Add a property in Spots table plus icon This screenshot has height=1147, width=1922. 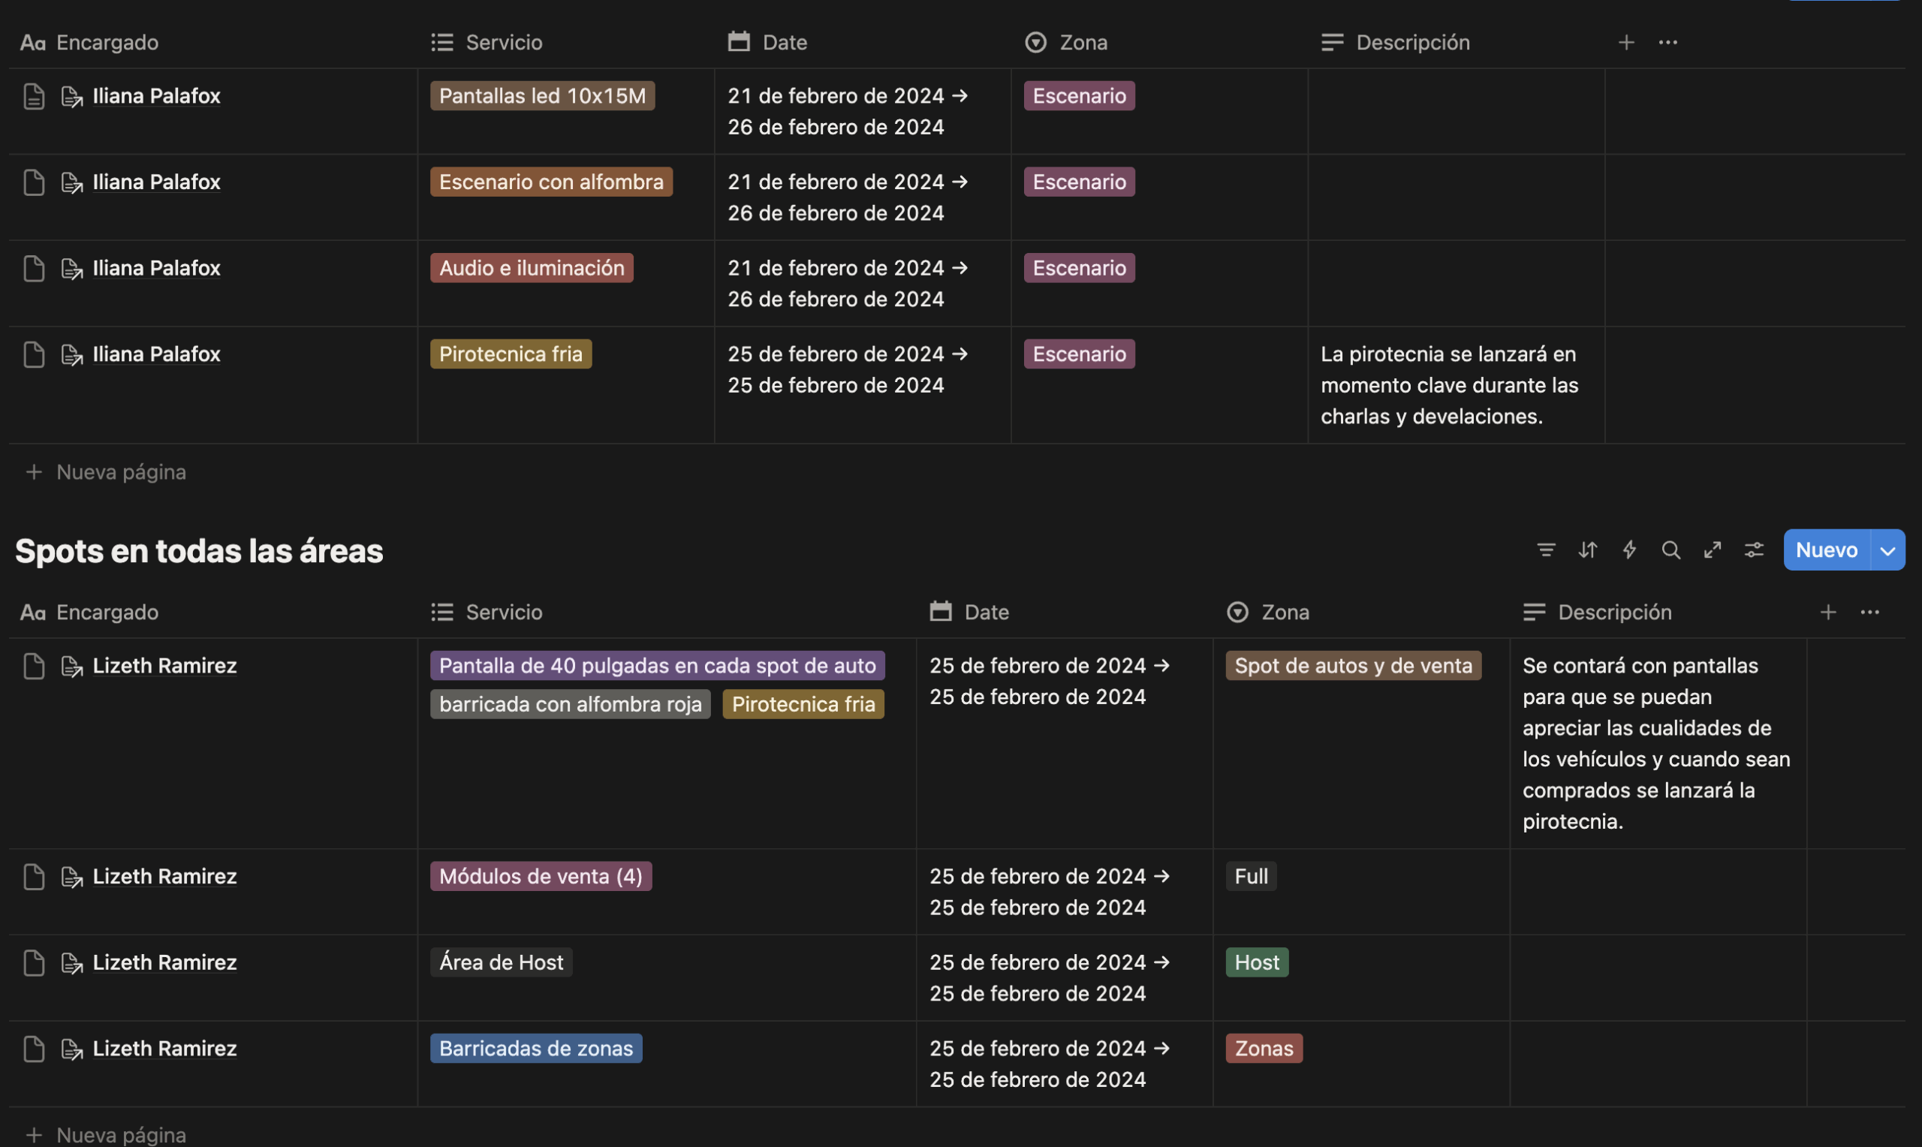click(x=1827, y=612)
